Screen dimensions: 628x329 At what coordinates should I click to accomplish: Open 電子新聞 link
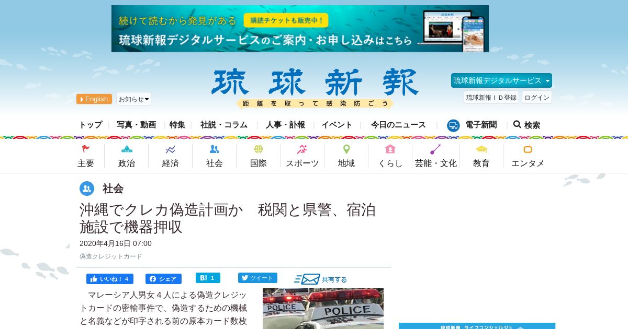point(481,125)
